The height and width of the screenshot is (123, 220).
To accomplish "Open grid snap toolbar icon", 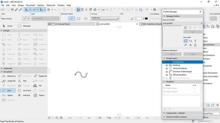I will click(x=49, y=10).
